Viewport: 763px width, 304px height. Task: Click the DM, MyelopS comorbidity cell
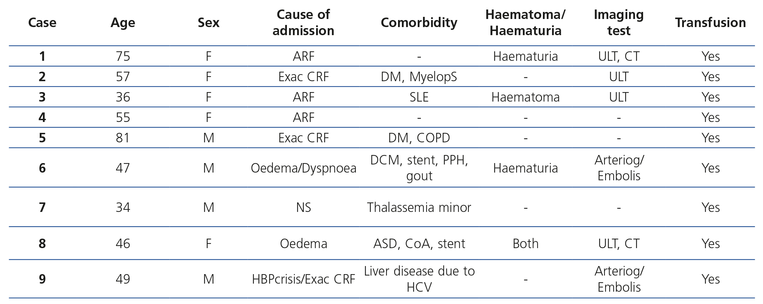click(419, 77)
